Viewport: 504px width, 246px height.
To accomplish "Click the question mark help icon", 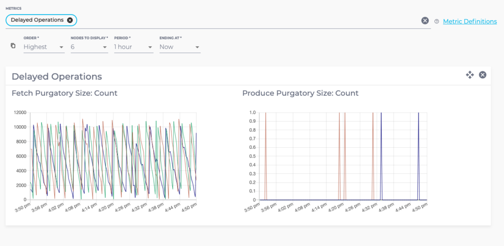I will click(x=437, y=21).
